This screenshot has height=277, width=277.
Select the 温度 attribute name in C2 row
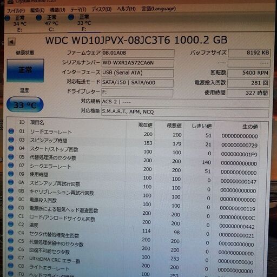tap(34, 225)
